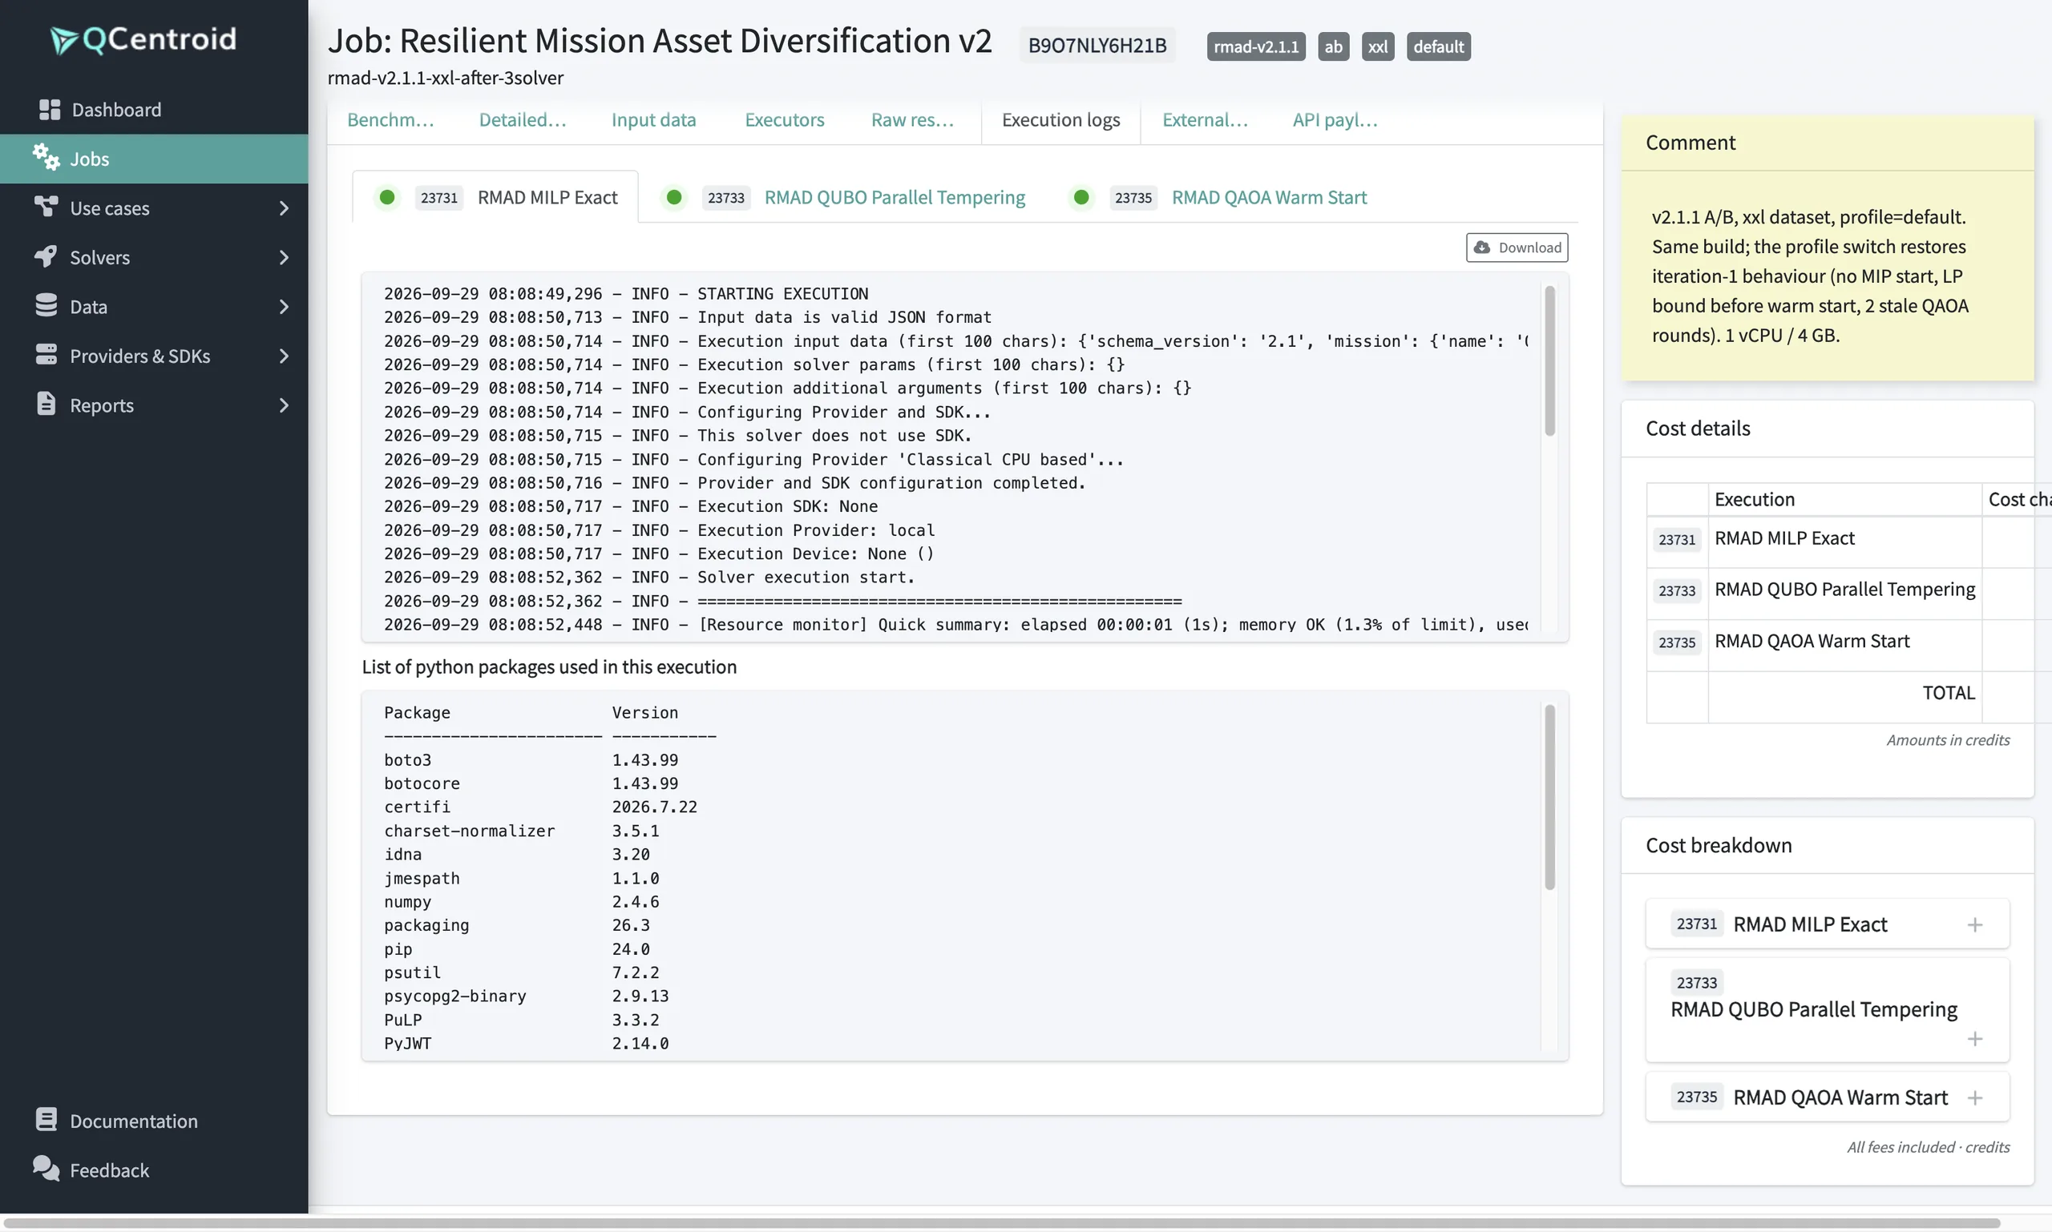Click the horizontal page scrollbar

click(1001, 1223)
